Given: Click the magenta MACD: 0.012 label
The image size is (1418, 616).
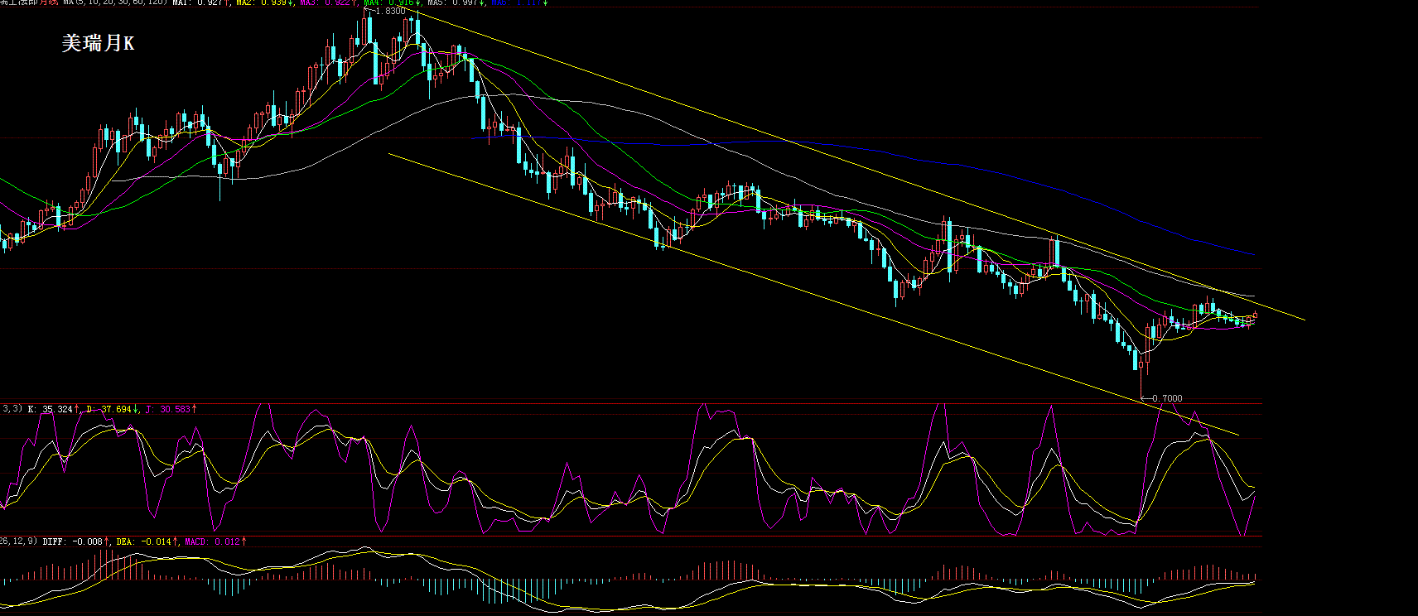Looking at the screenshot, I should click(x=215, y=541).
